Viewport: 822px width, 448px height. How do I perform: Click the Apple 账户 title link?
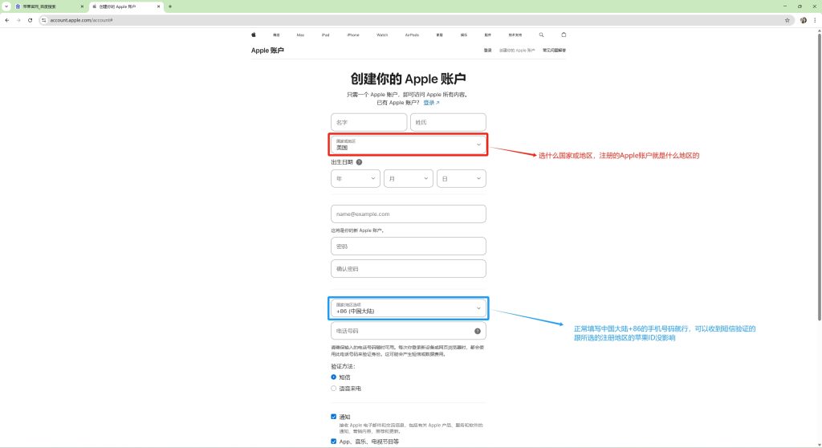point(267,51)
